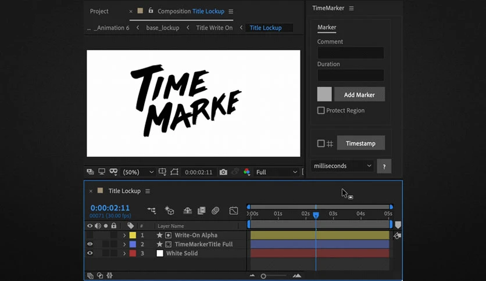The height and width of the screenshot is (281, 486).
Task: Expand the Write-On Alpha layer properties
Action: point(124,235)
